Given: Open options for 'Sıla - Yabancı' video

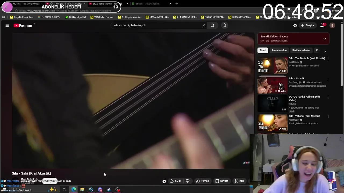Looking at the screenshot, I should tap(328, 117).
